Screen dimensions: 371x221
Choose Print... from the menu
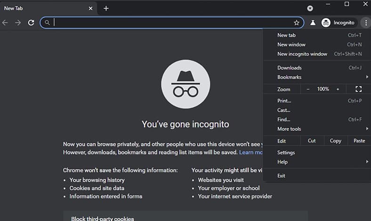317,101
